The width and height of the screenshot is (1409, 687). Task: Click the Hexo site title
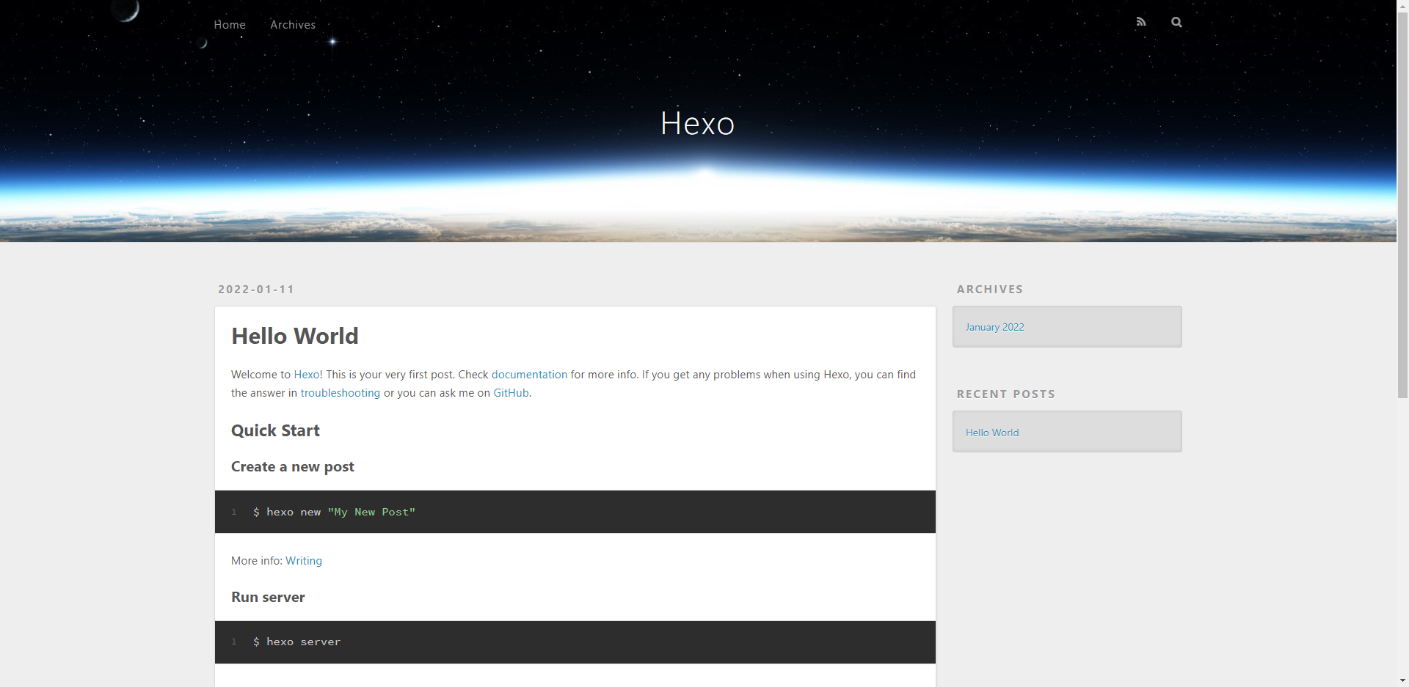697,123
